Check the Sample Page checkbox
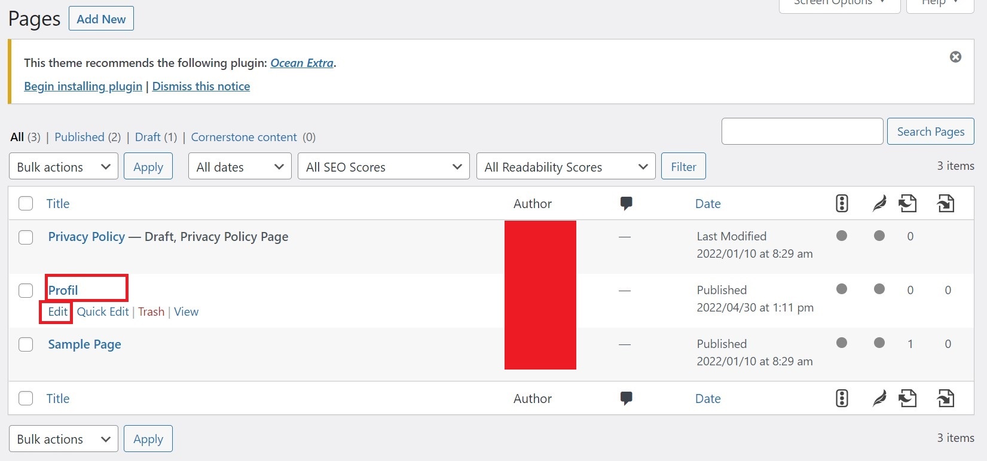This screenshot has height=461, width=987. [26, 344]
